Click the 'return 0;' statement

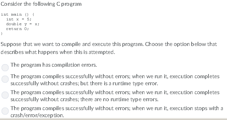coord(18,29)
